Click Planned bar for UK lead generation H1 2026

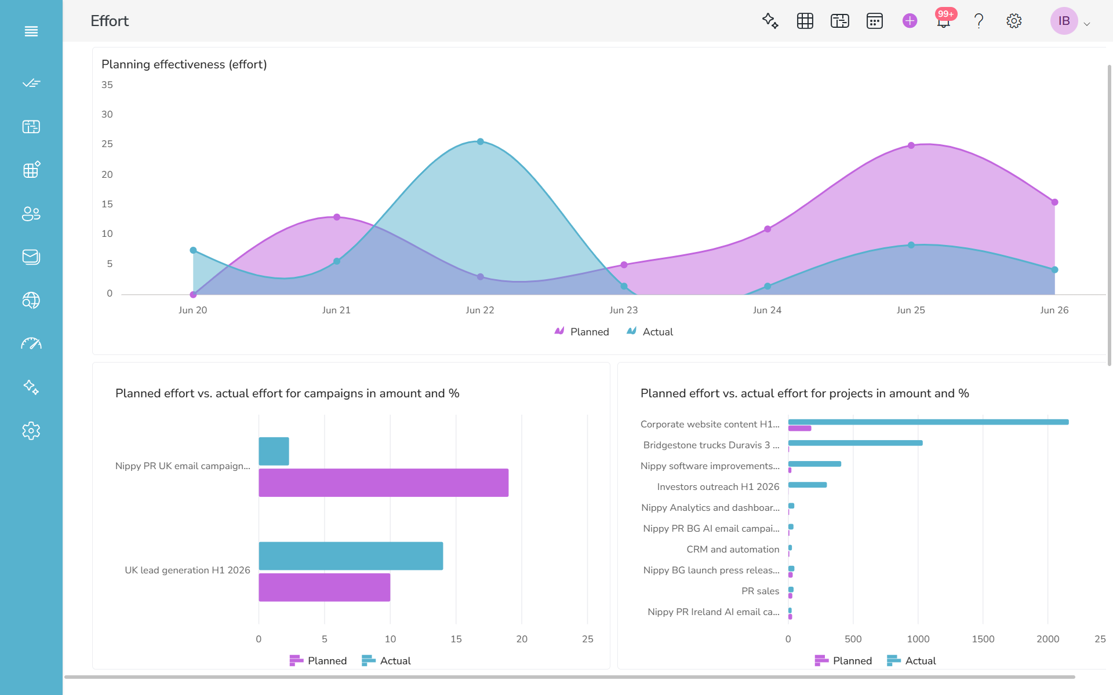[x=325, y=587]
